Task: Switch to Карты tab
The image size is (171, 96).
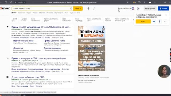Action: point(35,13)
